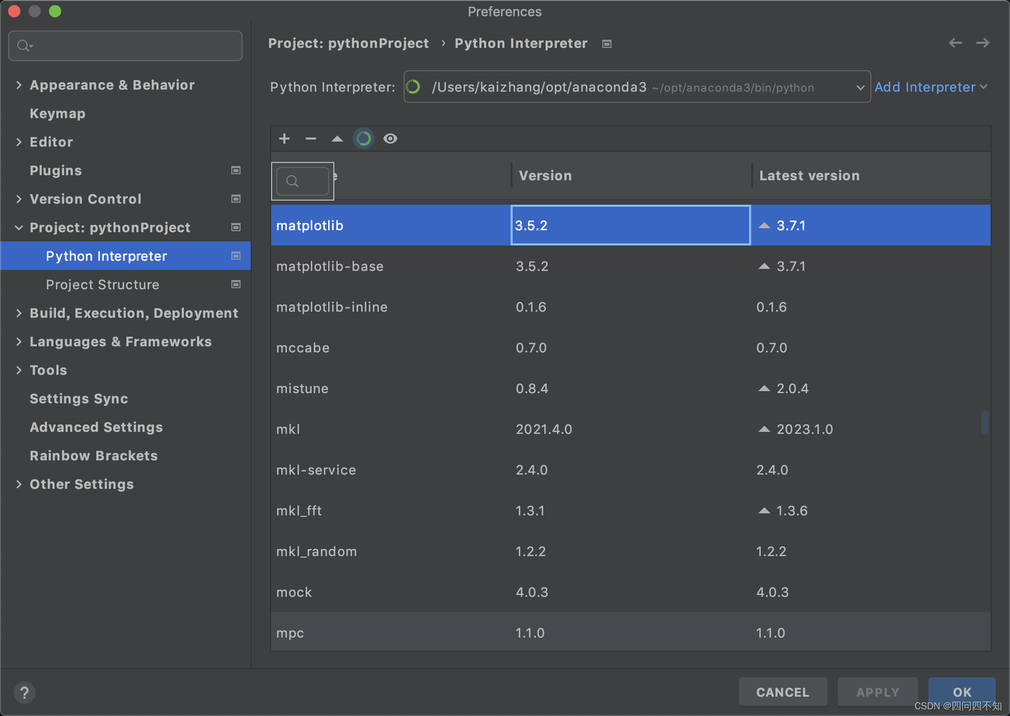Image resolution: width=1010 pixels, height=716 pixels.
Task: Click the plus icon to install package
Action: point(284,139)
